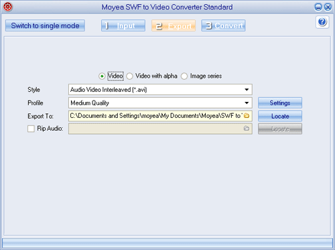This screenshot has height=250, width=335.
Task: Click the window title Moyea SWF to Video Converter
Action: point(167,7)
